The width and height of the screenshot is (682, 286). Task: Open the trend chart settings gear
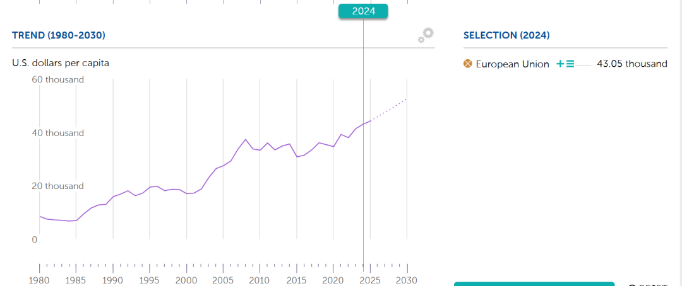tap(426, 36)
